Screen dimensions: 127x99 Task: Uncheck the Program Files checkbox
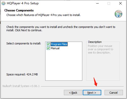tap(48, 44)
